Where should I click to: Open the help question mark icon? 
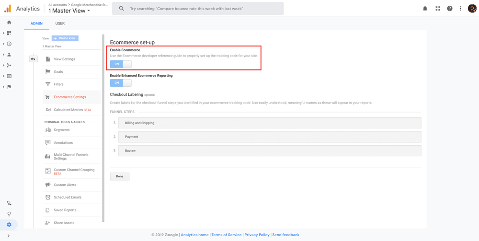[x=450, y=9]
